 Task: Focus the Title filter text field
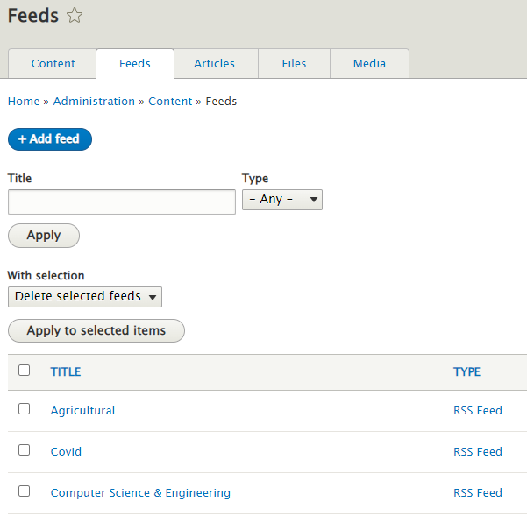(x=122, y=202)
